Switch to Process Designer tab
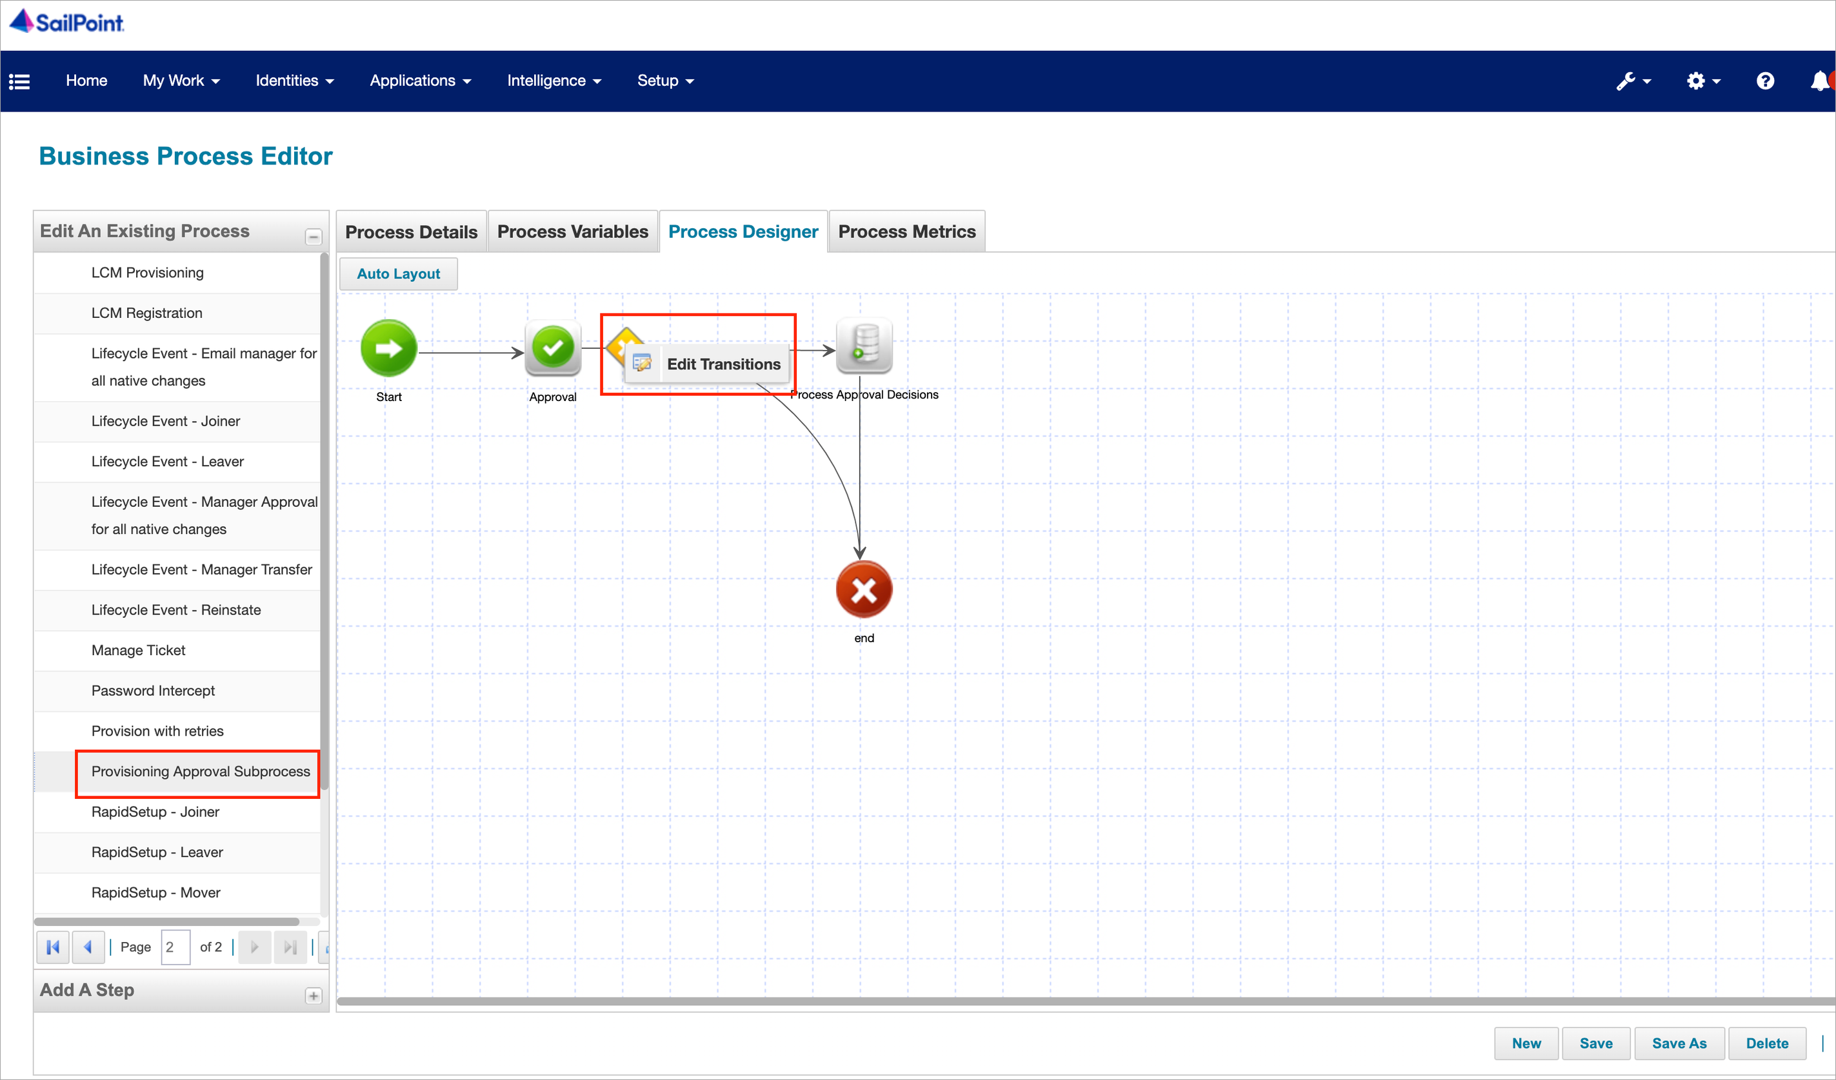The width and height of the screenshot is (1836, 1080). (743, 231)
